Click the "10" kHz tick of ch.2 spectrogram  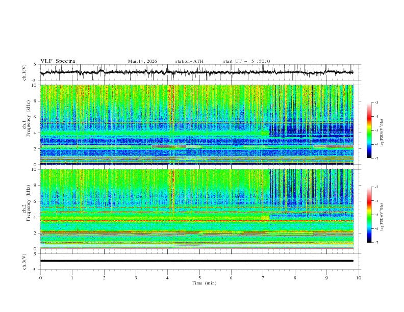(x=35, y=169)
